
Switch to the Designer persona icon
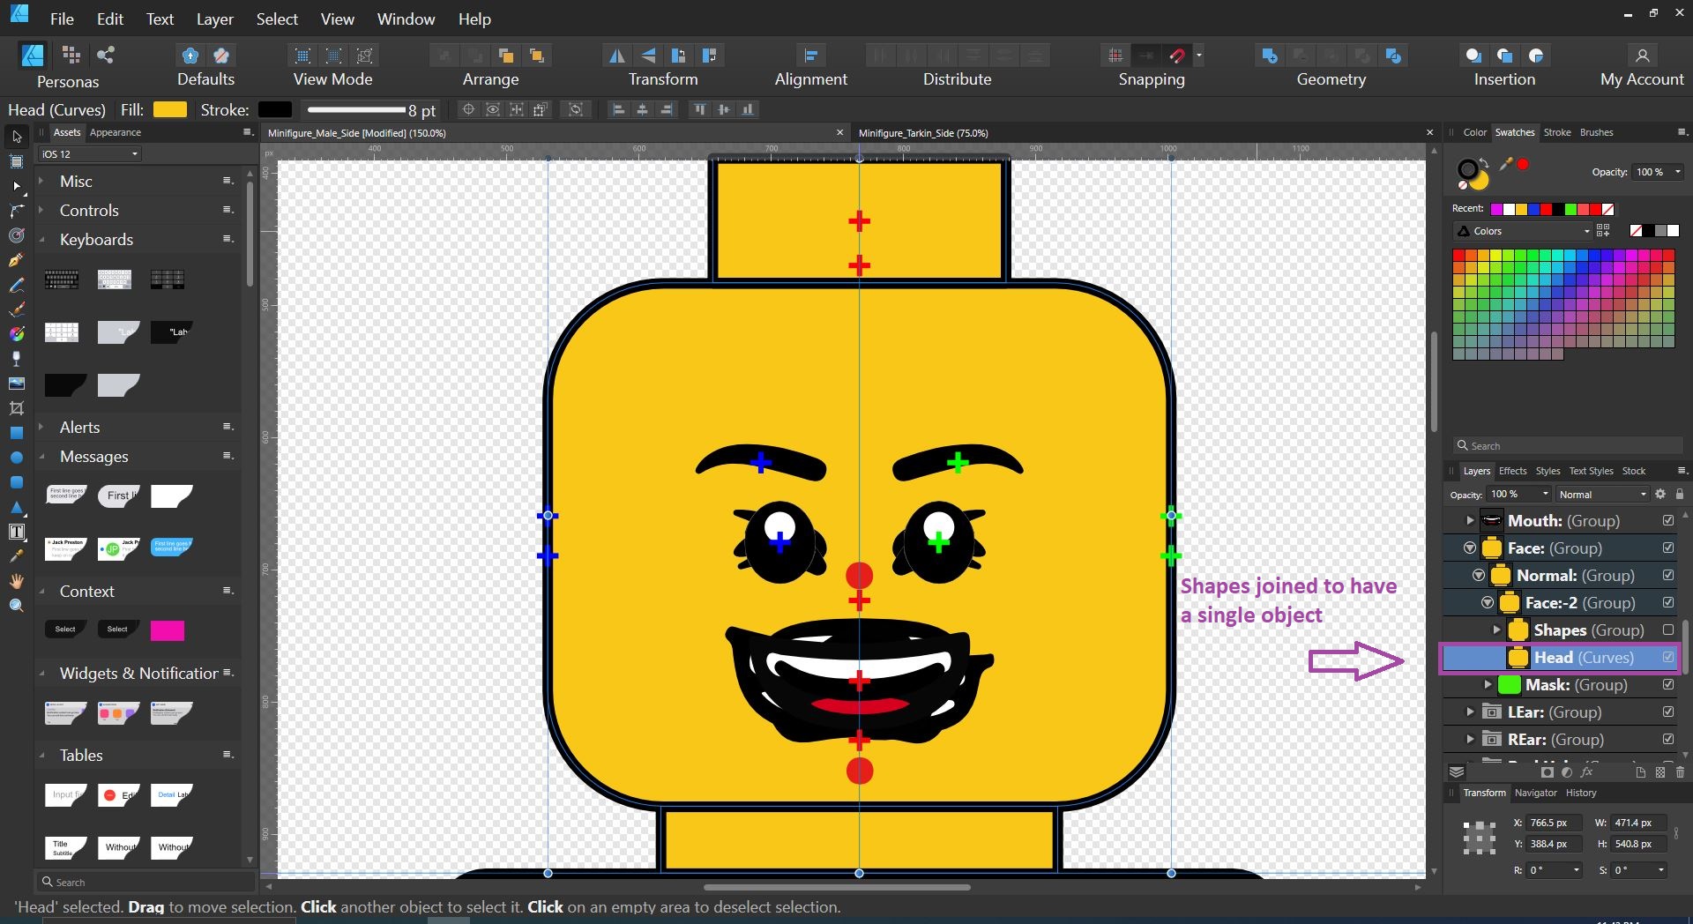click(x=33, y=56)
